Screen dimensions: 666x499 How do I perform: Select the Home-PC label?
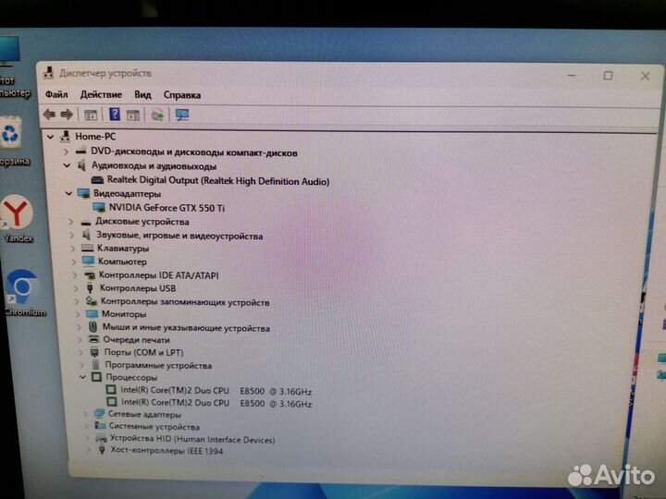coord(95,136)
